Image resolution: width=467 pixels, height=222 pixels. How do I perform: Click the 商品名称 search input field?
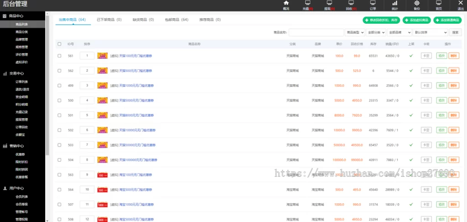tap(316, 32)
